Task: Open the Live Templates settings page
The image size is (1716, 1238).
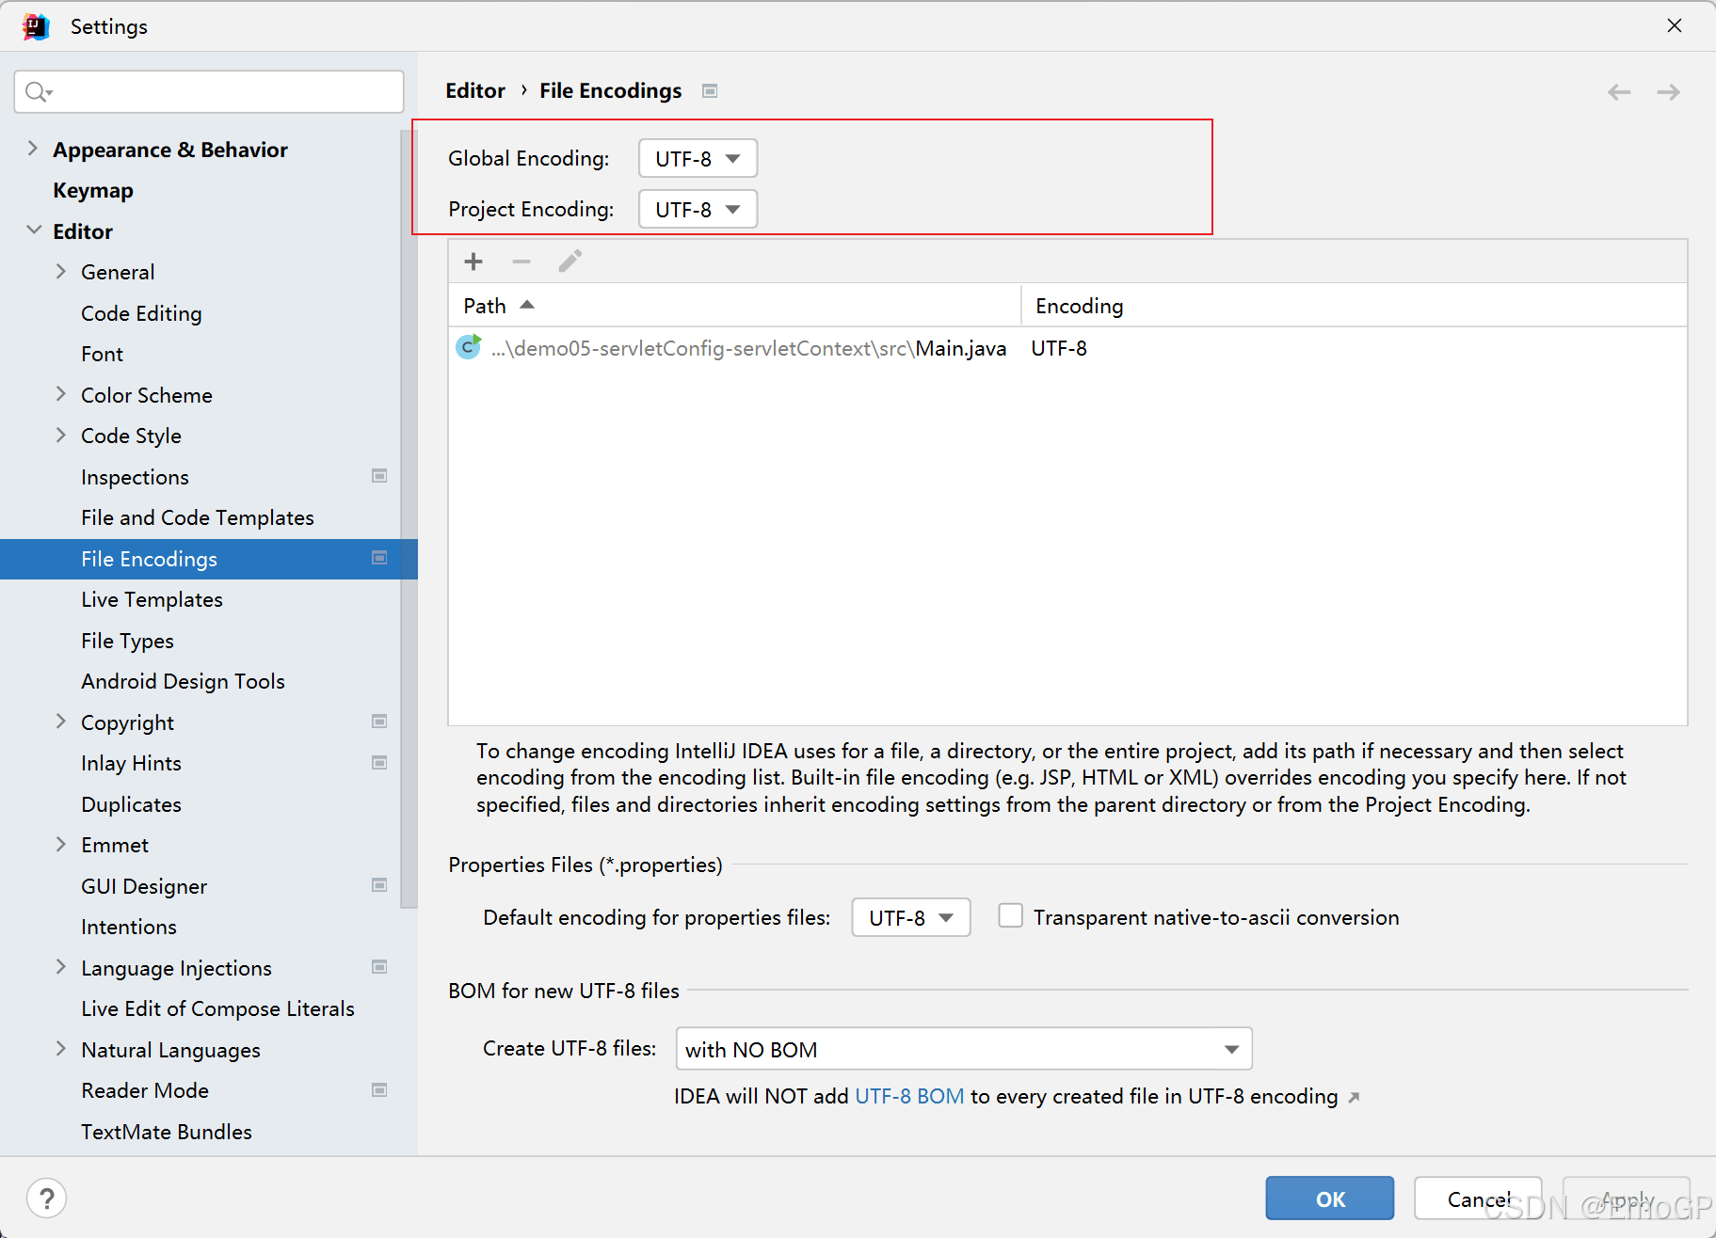Action: [152, 599]
